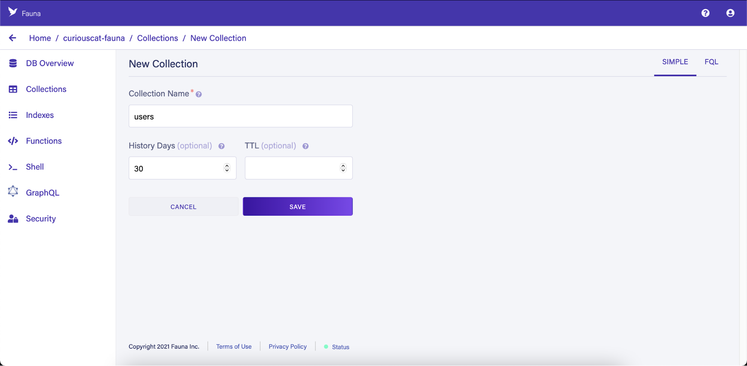747x366 pixels.
Task: Switch to the FQL tab
Action: [x=711, y=62]
